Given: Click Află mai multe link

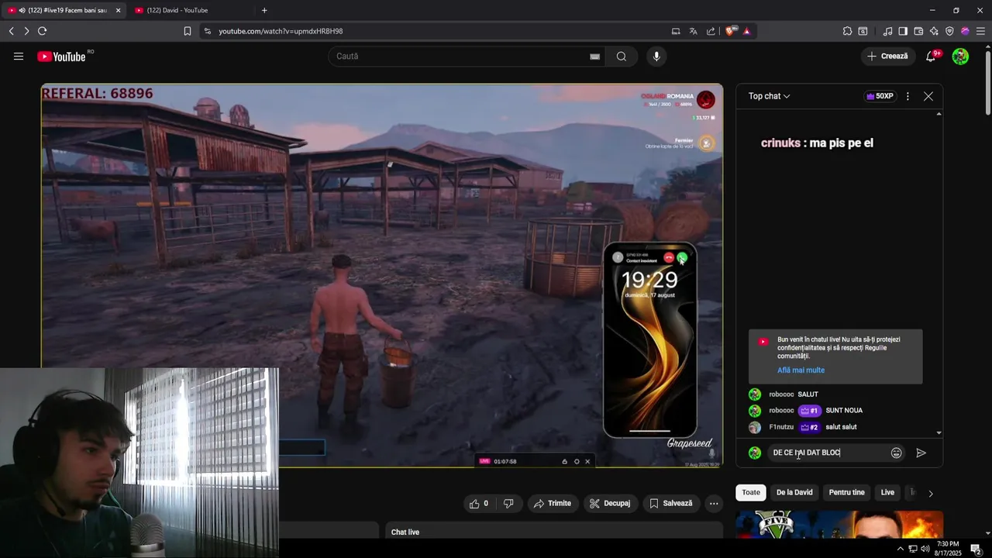Looking at the screenshot, I should [801, 370].
